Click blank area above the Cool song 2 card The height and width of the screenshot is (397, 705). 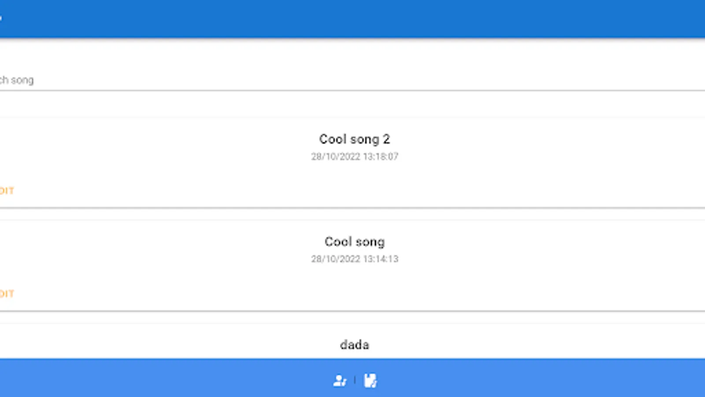pos(352,105)
